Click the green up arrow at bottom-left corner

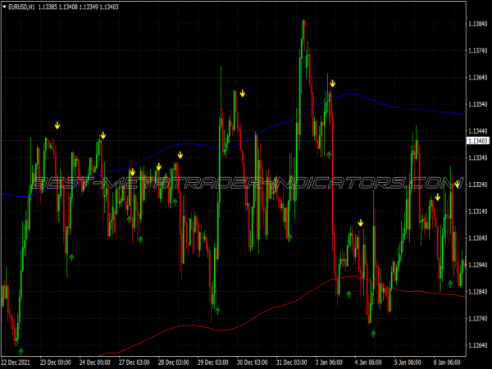[20, 352]
